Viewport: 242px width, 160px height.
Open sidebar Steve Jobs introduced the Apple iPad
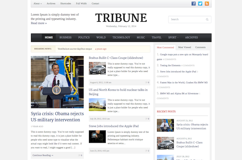tap(178, 72)
